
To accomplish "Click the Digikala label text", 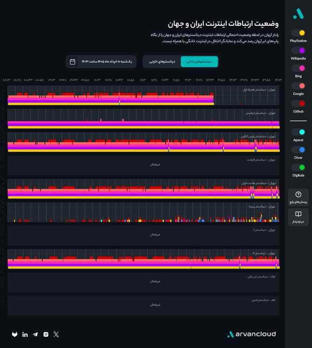I will click(x=298, y=175).
